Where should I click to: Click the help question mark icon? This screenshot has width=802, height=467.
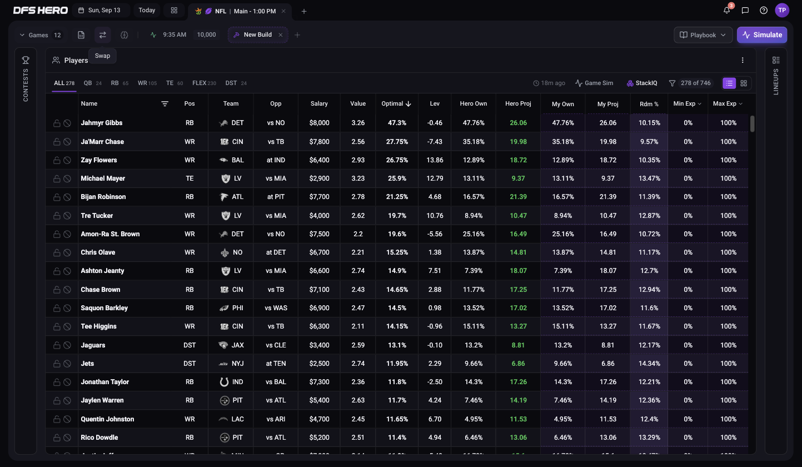(x=764, y=10)
